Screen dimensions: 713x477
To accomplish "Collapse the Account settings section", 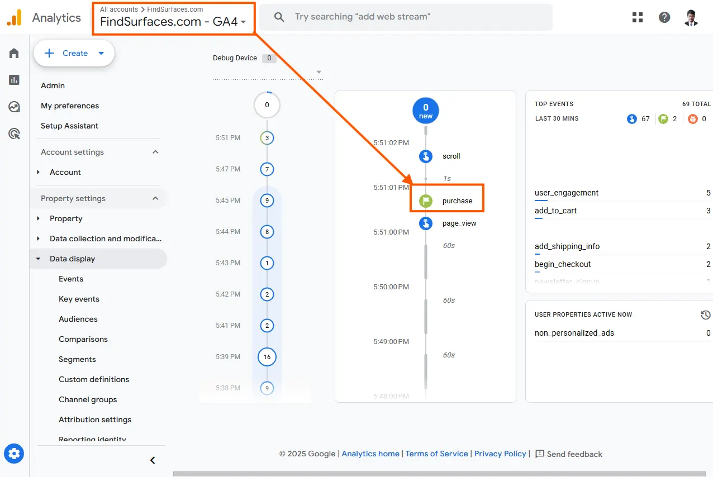I will [155, 152].
